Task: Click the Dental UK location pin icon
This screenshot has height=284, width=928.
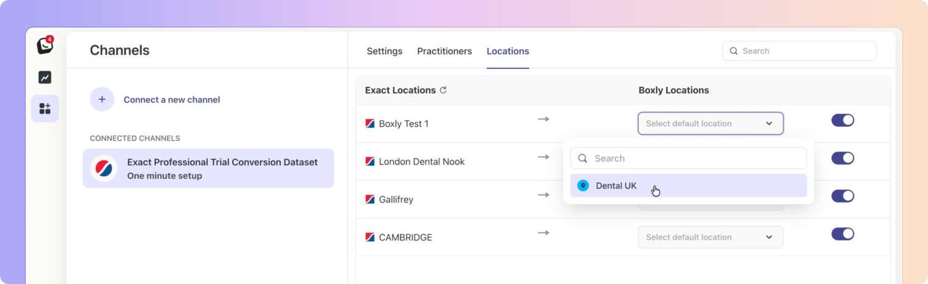Action: (583, 186)
